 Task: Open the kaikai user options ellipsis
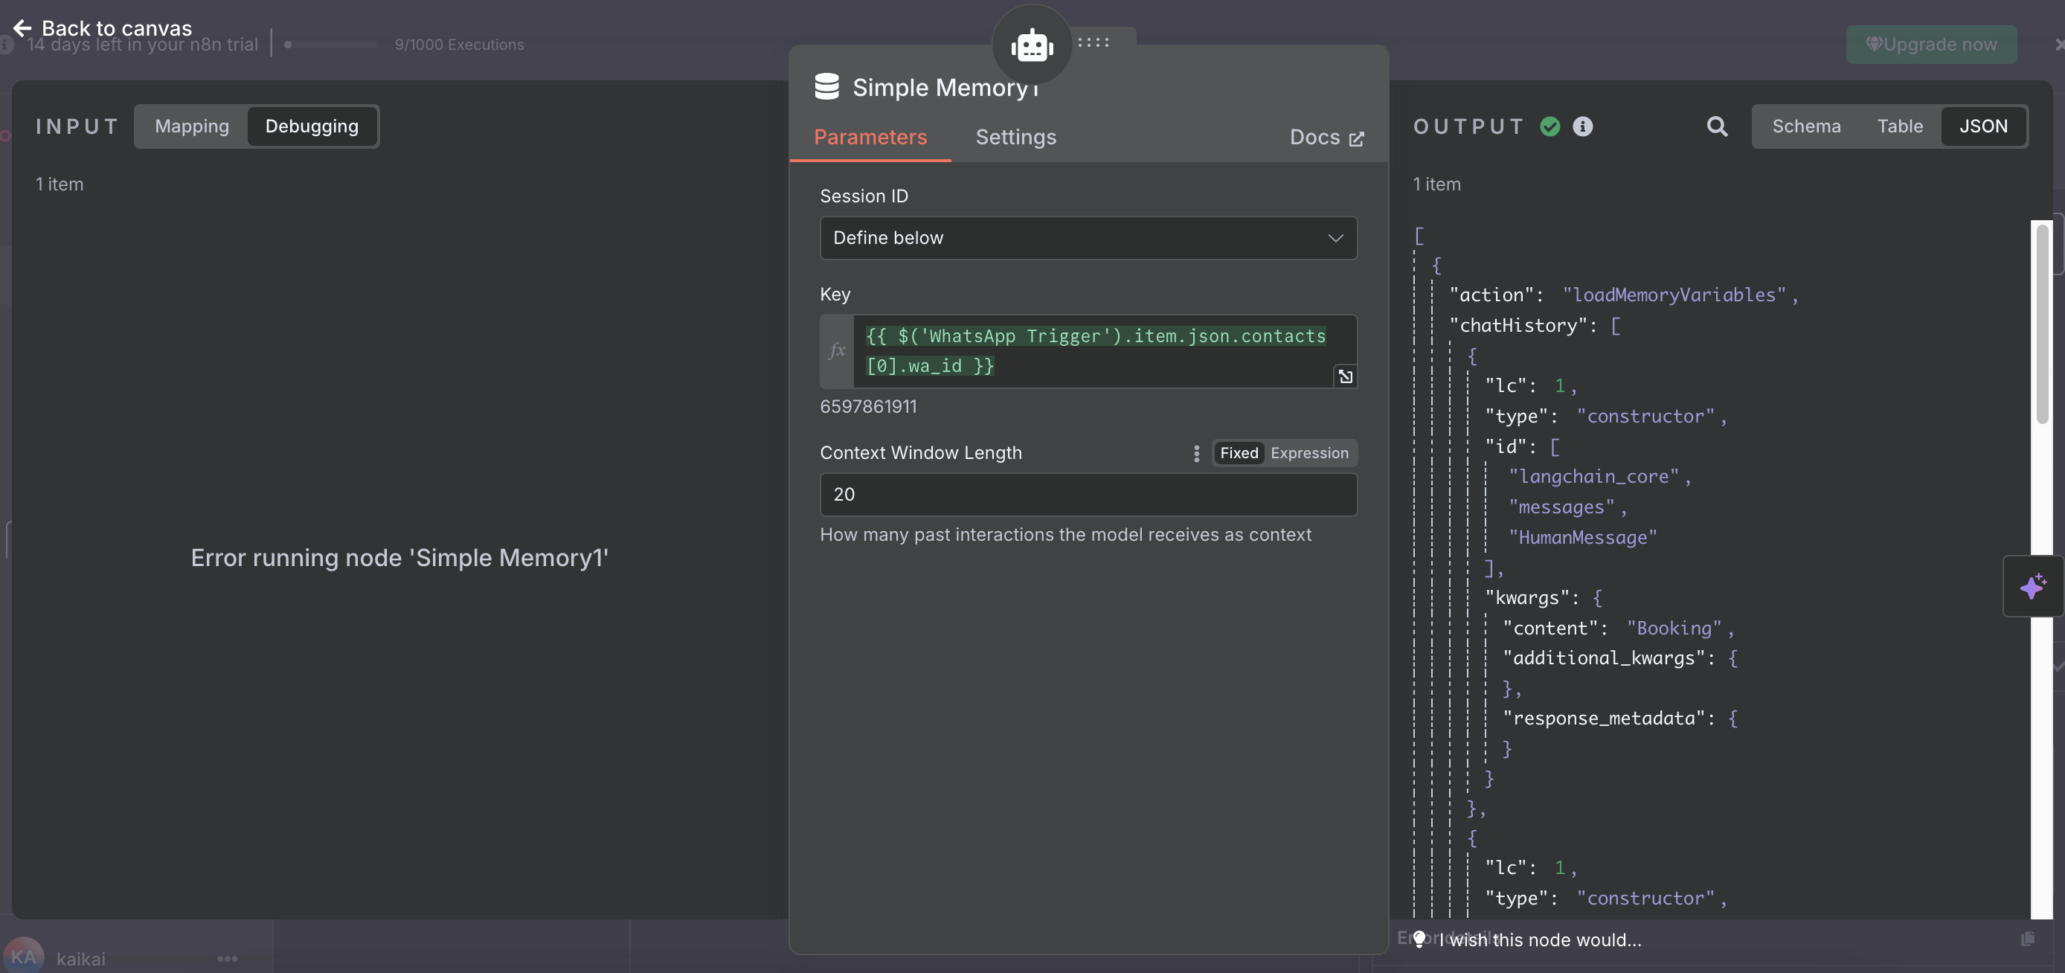pos(227,958)
